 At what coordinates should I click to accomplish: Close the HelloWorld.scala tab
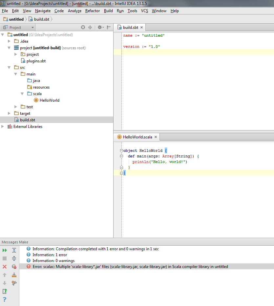(x=156, y=137)
